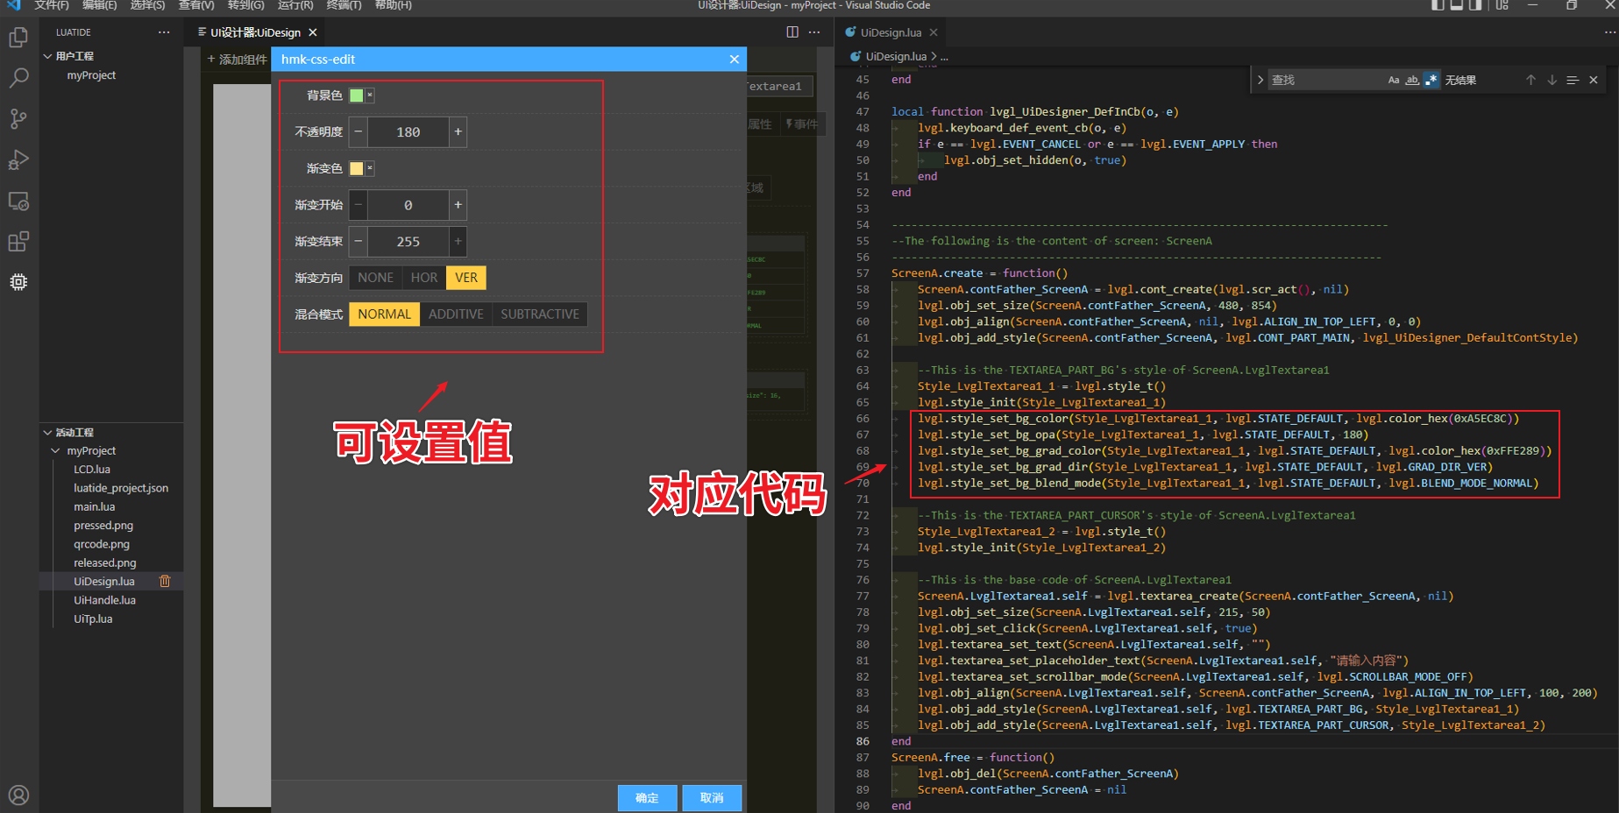Image resolution: width=1619 pixels, height=813 pixels.
Task: Click the 取消 button
Action: click(712, 798)
